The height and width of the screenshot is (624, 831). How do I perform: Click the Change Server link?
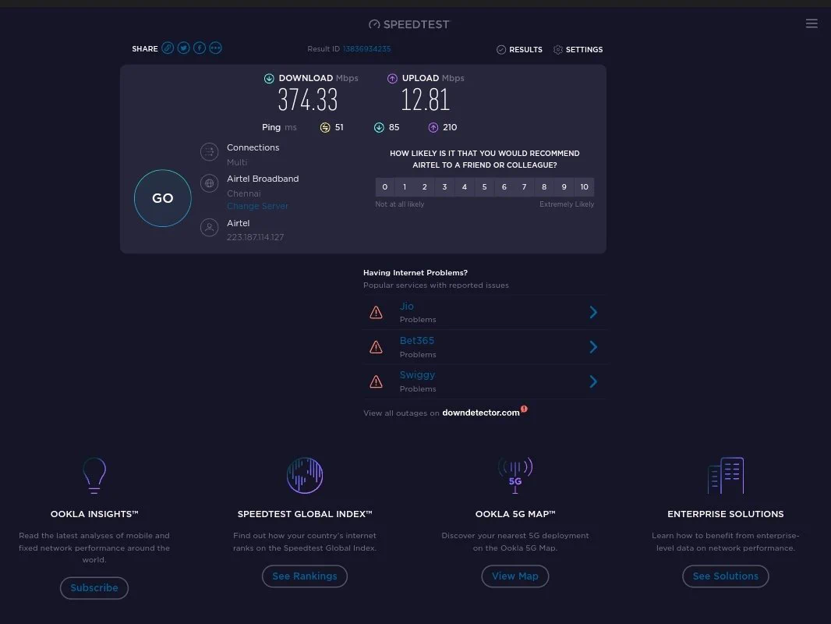(x=257, y=206)
